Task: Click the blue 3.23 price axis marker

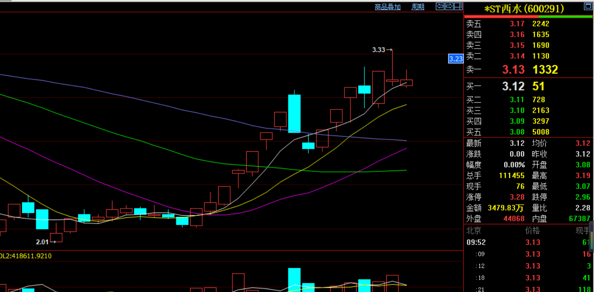Action: 456,59
